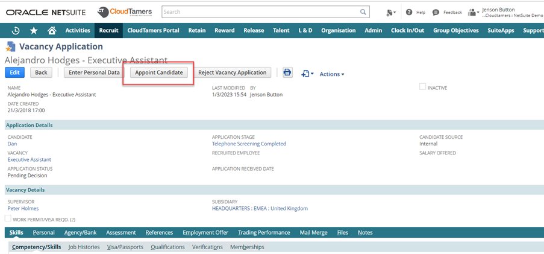Open the Admin menu
The width and height of the screenshot is (544, 254).
click(374, 31)
